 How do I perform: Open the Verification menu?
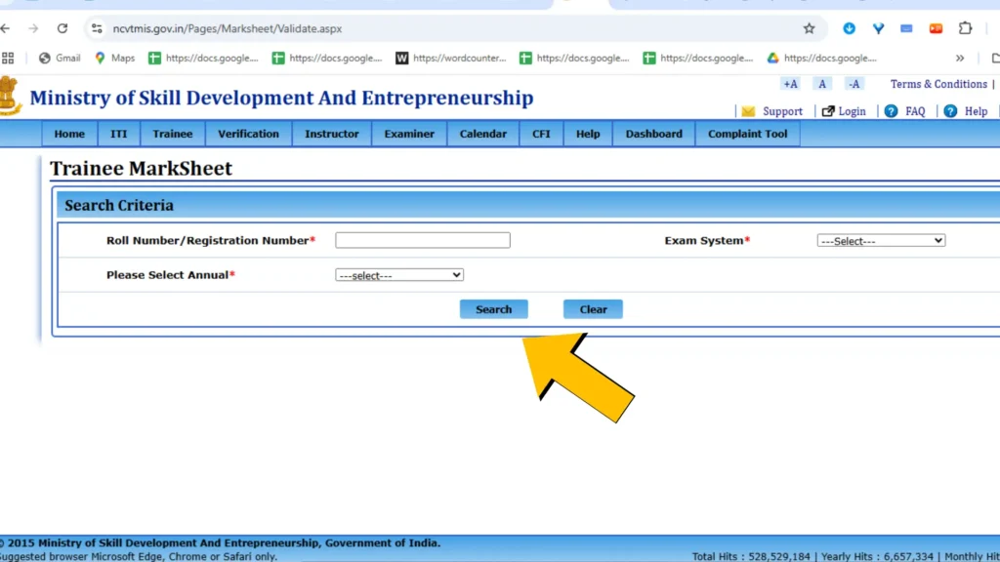(248, 134)
